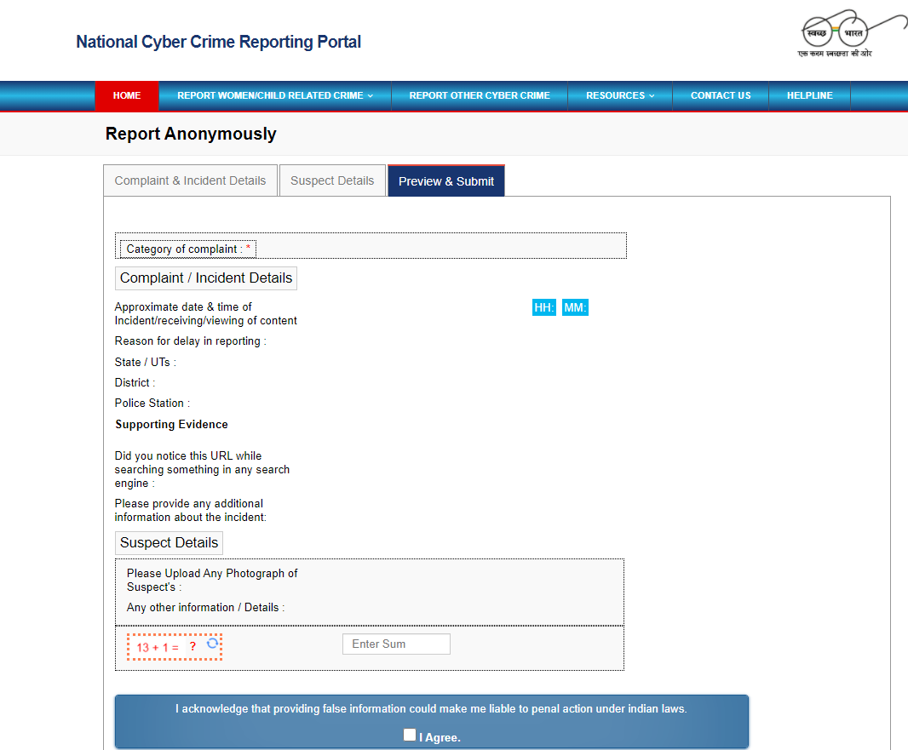The height and width of the screenshot is (750, 908).
Task: Switch to Complaint & Incident Details tab
Action: click(x=190, y=180)
